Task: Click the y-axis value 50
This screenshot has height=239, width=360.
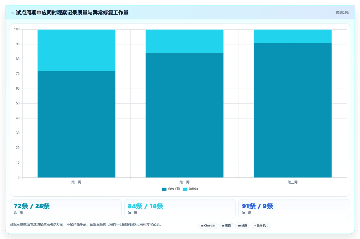Action: click(x=18, y=103)
